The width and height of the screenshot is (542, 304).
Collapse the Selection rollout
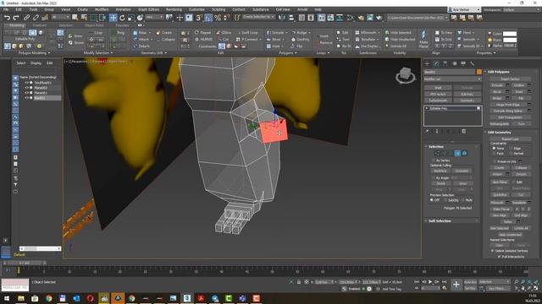[451, 146]
